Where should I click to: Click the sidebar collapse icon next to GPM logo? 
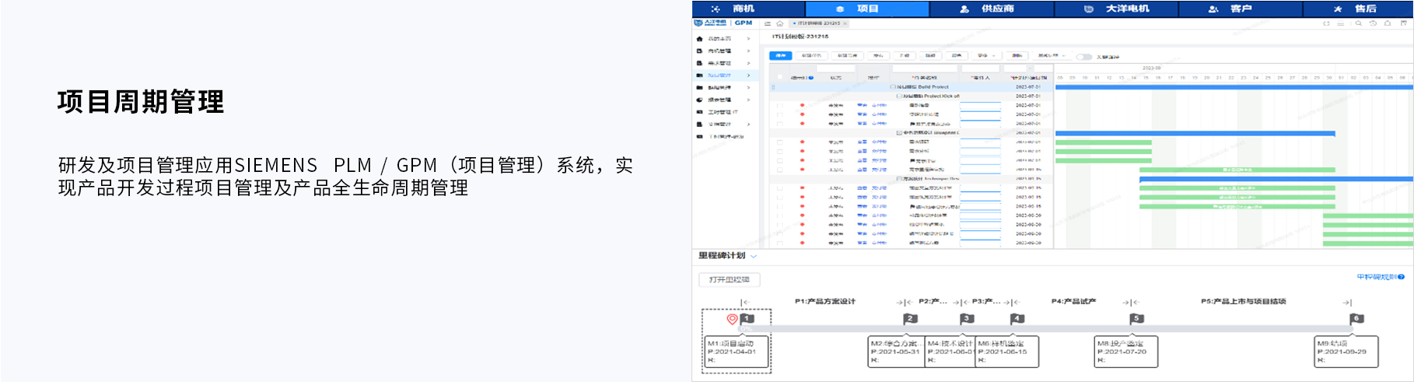[768, 23]
